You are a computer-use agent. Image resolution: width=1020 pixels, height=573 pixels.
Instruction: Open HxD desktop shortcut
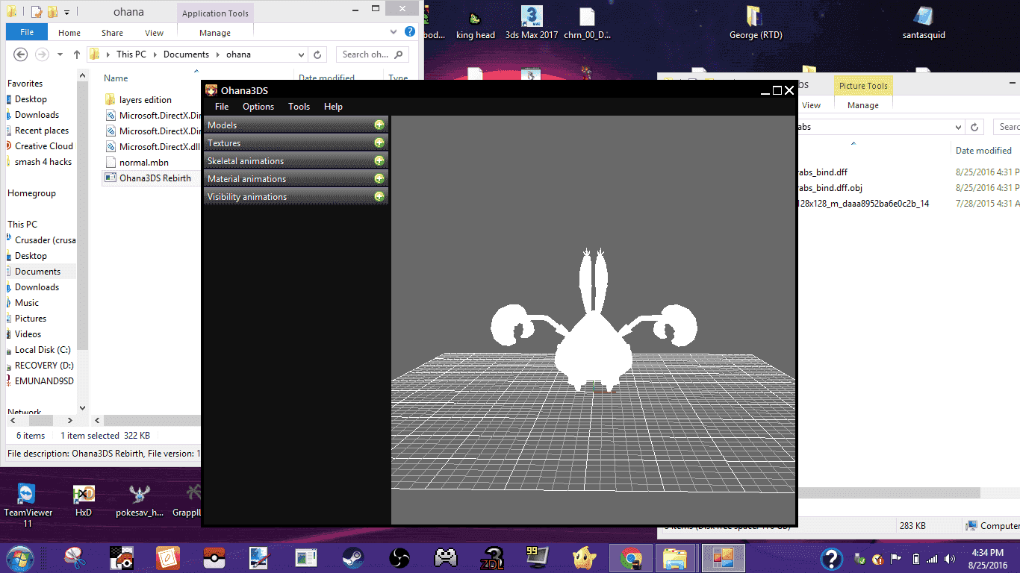(x=84, y=501)
